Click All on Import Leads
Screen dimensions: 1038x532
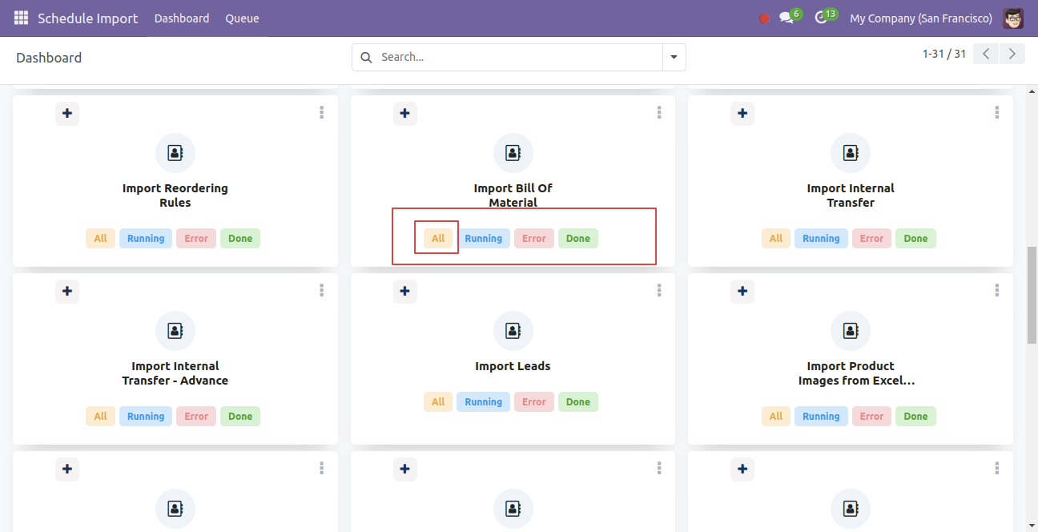tap(438, 402)
